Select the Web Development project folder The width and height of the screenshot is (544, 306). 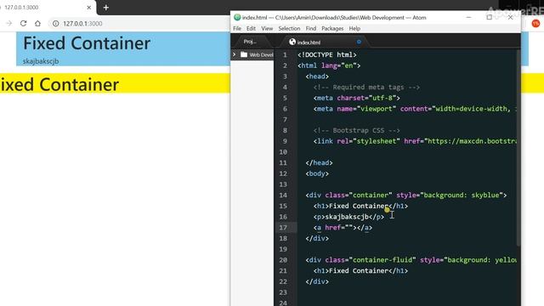(x=258, y=54)
